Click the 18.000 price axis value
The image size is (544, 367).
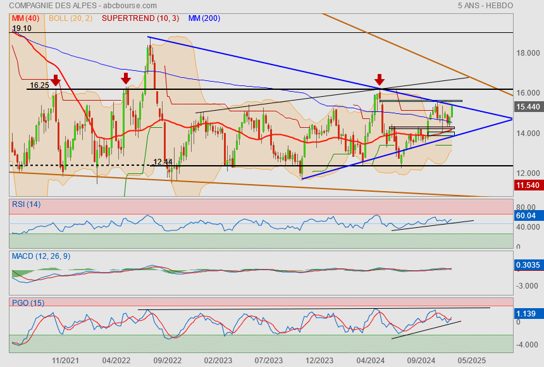(x=528, y=53)
